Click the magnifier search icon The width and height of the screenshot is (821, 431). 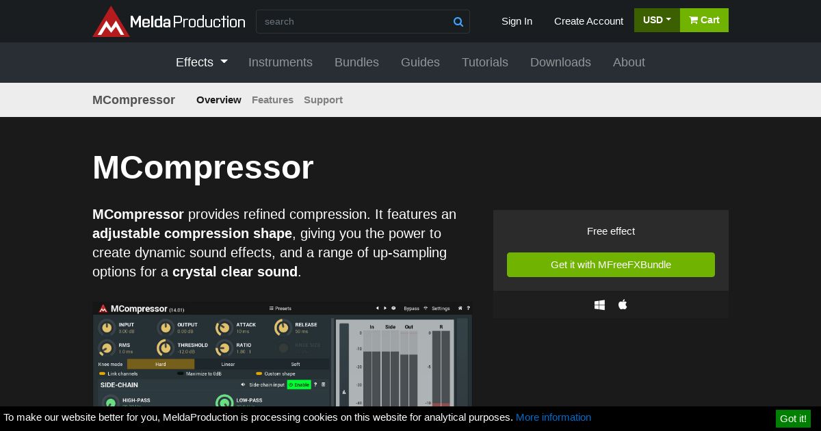(x=458, y=22)
